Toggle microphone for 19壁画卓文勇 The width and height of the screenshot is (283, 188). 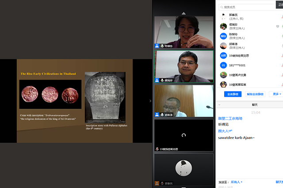click(x=281, y=75)
